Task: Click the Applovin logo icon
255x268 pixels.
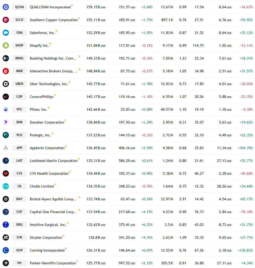Action: (6, 148)
